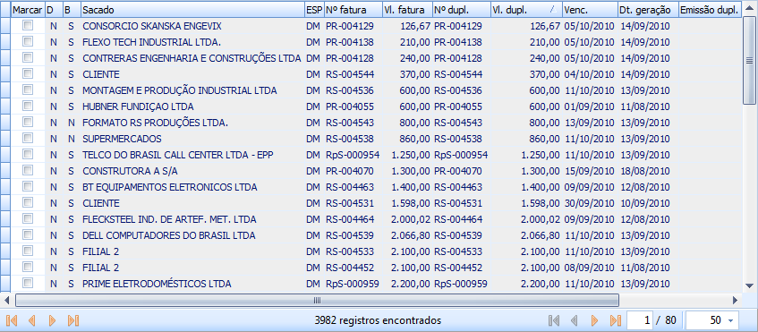Click the Nº fatura column header
The height and width of the screenshot is (332, 758).
(x=353, y=10)
